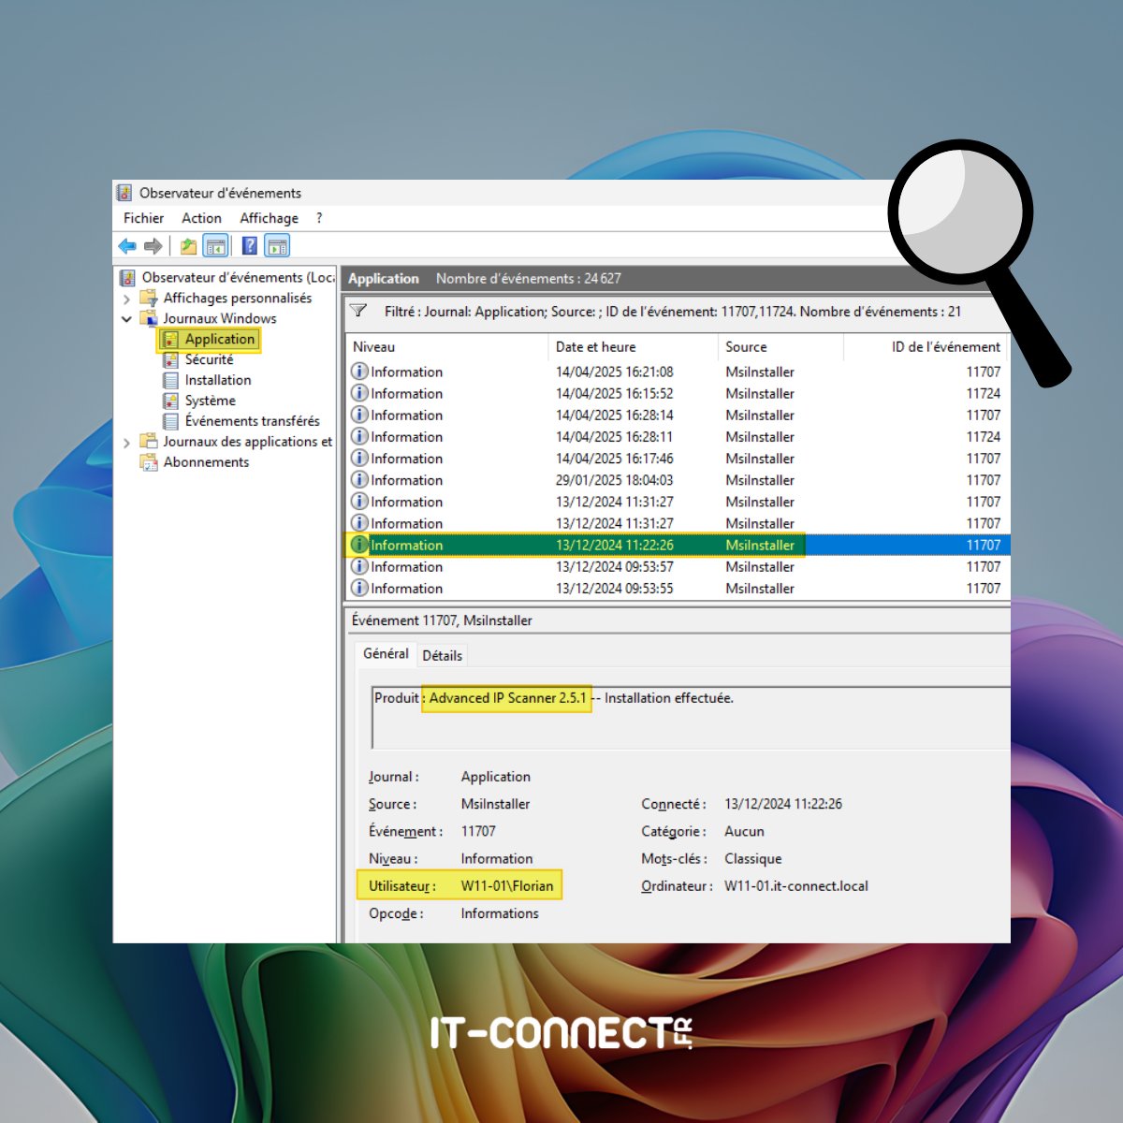
Task: Open the Help toolbar icon
Action: click(x=250, y=246)
